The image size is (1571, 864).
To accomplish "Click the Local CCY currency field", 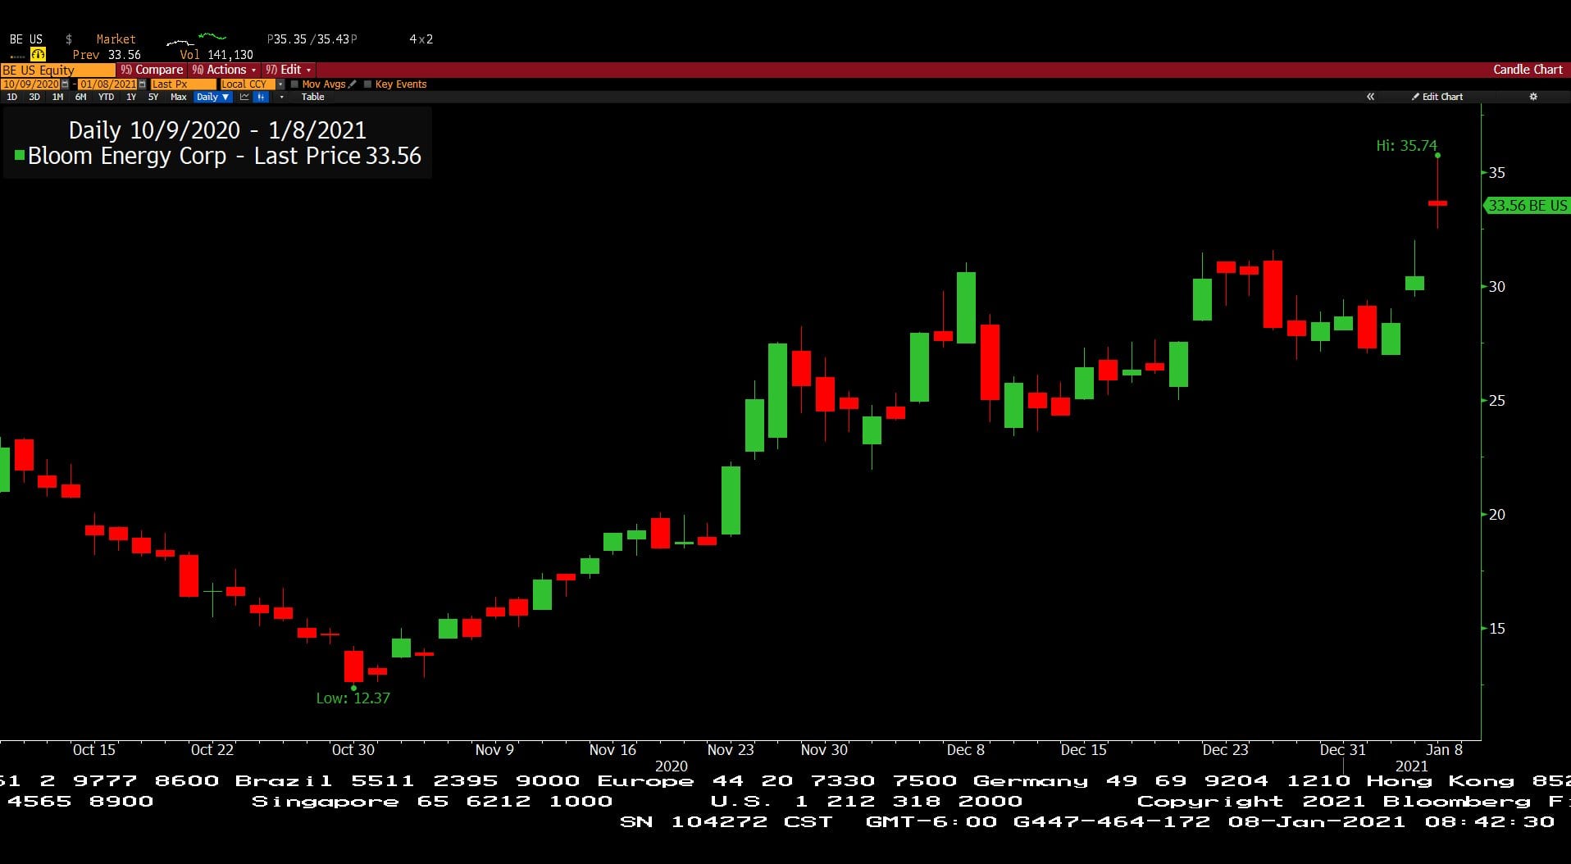I will (248, 84).
